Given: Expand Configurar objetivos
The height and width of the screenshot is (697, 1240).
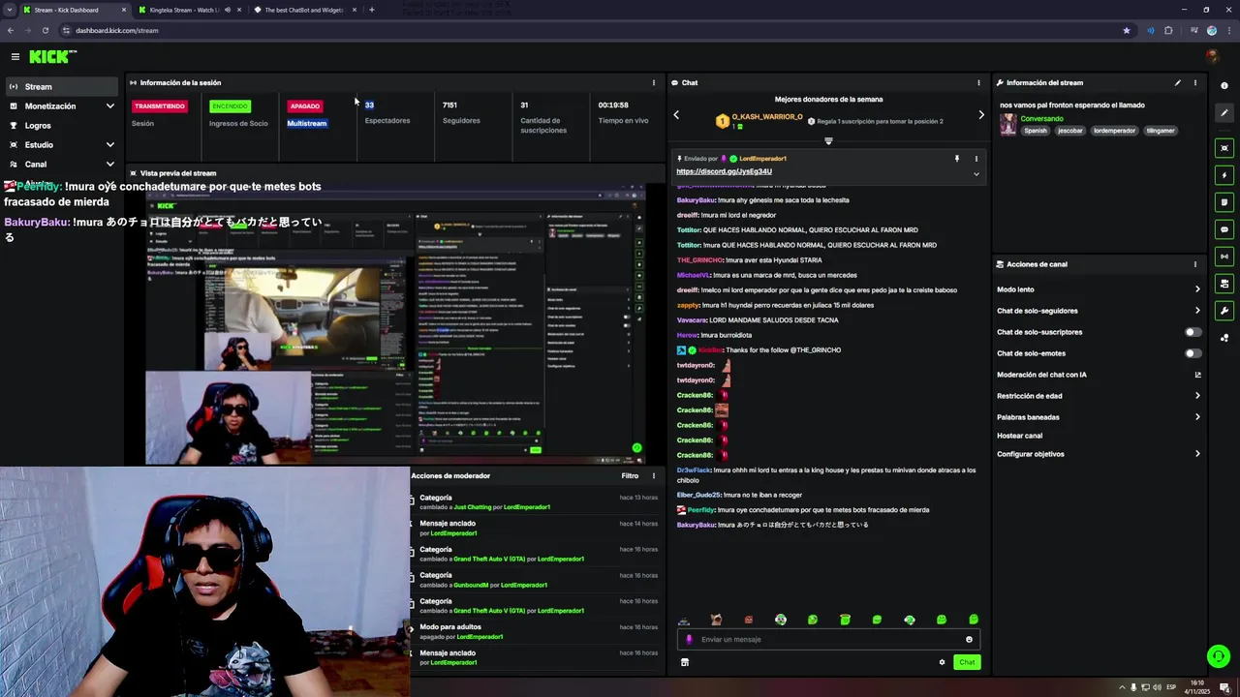Looking at the screenshot, I should 1099,454.
